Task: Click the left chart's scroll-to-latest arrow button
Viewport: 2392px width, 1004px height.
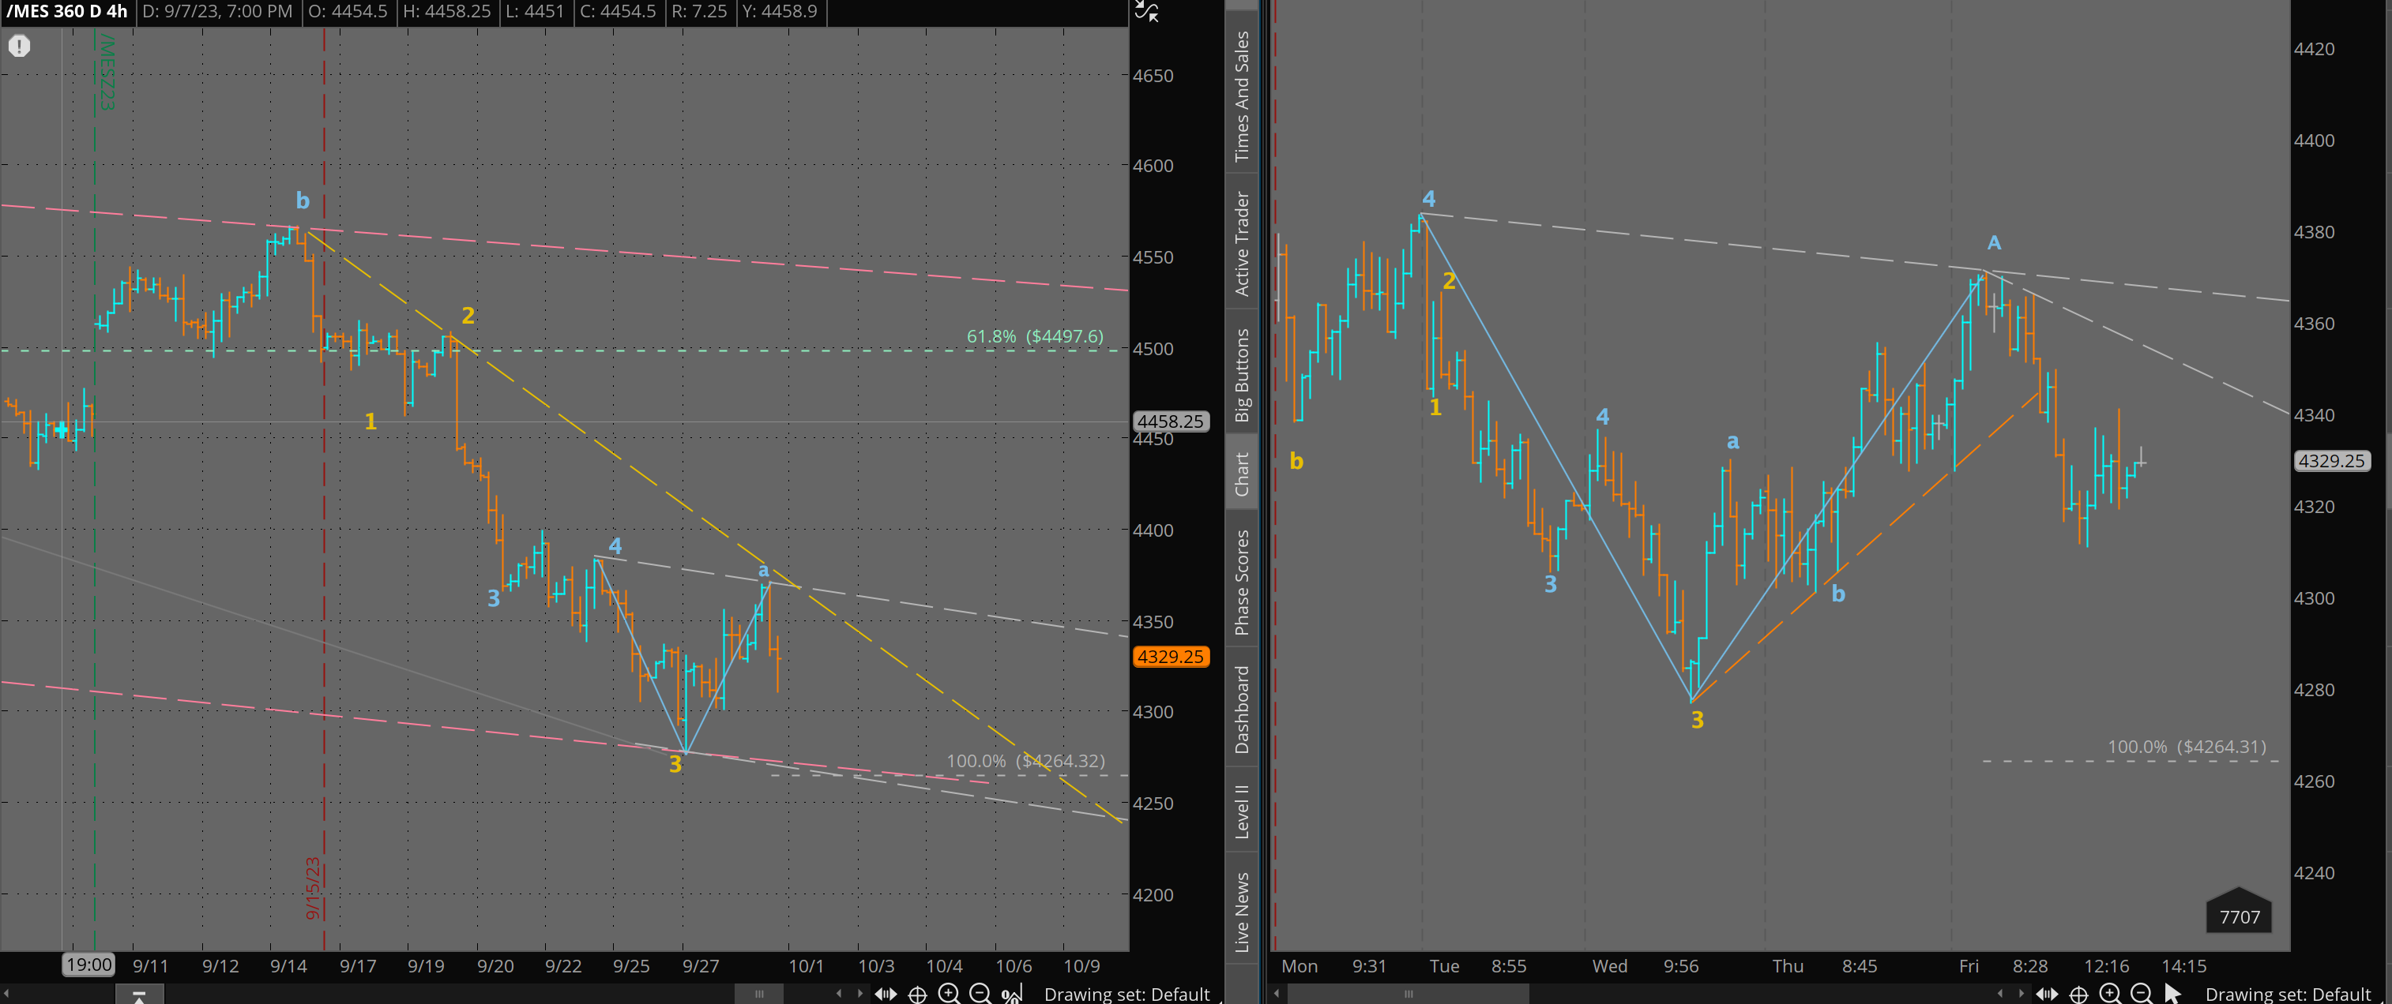Action: 138,995
